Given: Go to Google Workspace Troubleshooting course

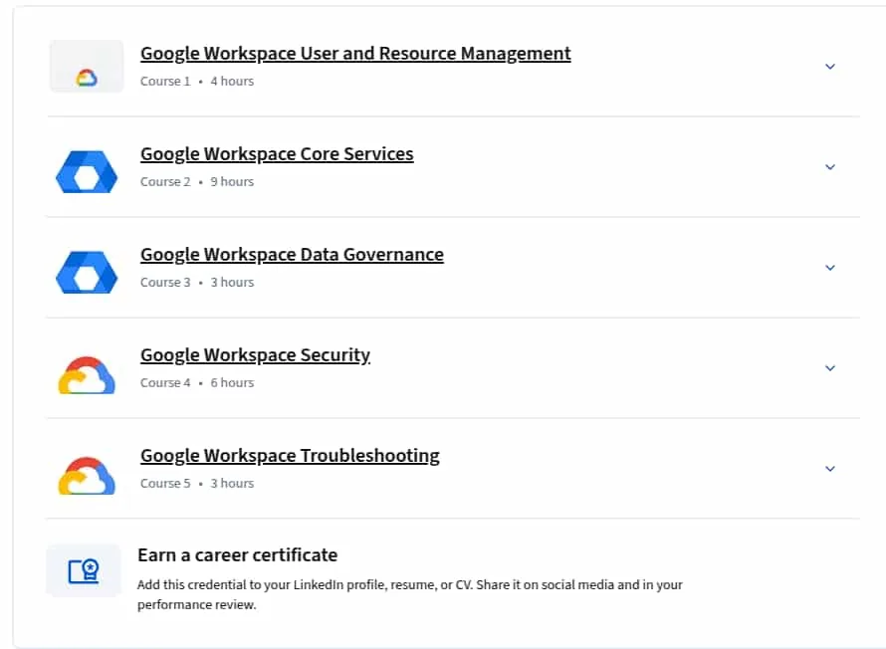Looking at the screenshot, I should point(290,455).
